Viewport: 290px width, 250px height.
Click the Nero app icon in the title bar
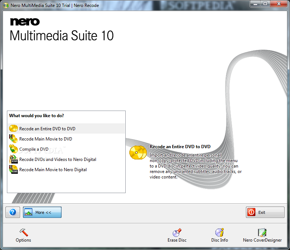click(6, 5)
